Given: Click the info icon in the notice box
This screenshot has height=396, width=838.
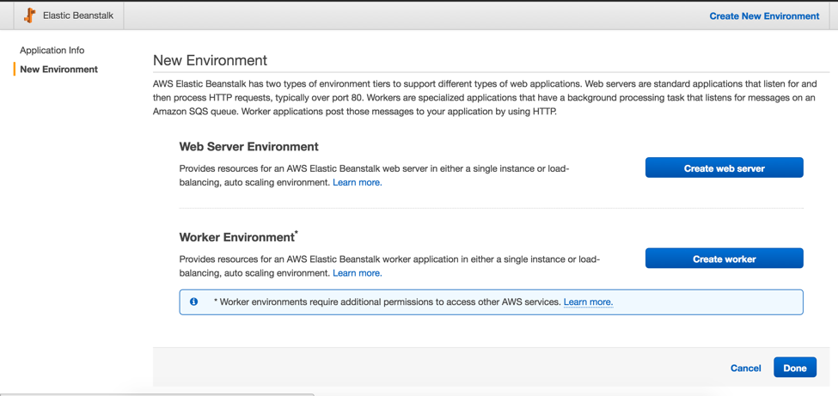Looking at the screenshot, I should pyautogui.click(x=193, y=302).
